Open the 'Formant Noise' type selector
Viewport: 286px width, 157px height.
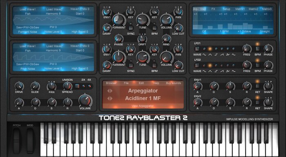pos(27,32)
